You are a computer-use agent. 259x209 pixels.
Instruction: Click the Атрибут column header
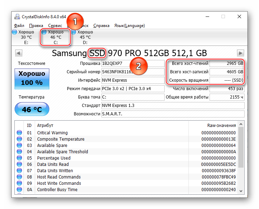(x=112, y=126)
